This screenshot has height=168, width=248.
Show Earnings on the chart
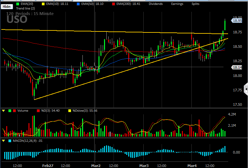(177, 4)
